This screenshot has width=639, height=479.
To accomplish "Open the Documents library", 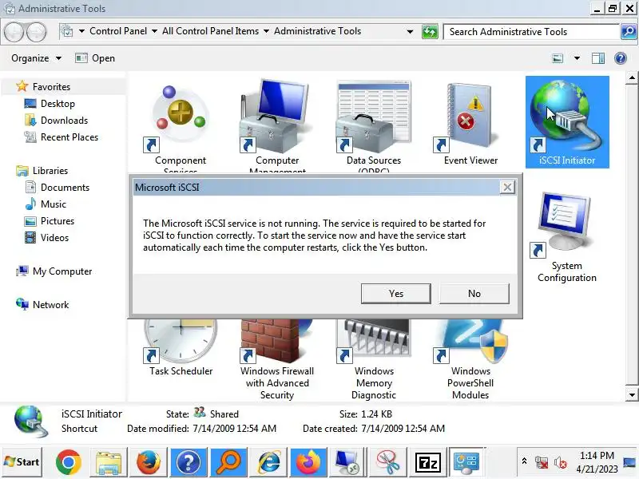I will (x=65, y=188).
